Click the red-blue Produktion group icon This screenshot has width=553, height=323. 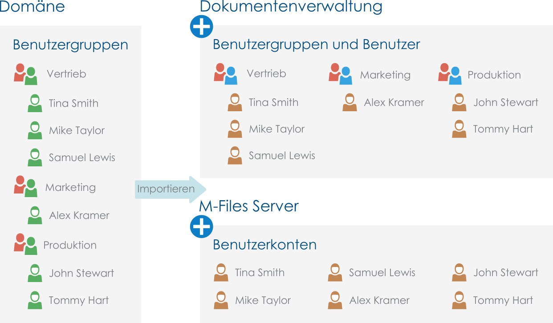449,74
